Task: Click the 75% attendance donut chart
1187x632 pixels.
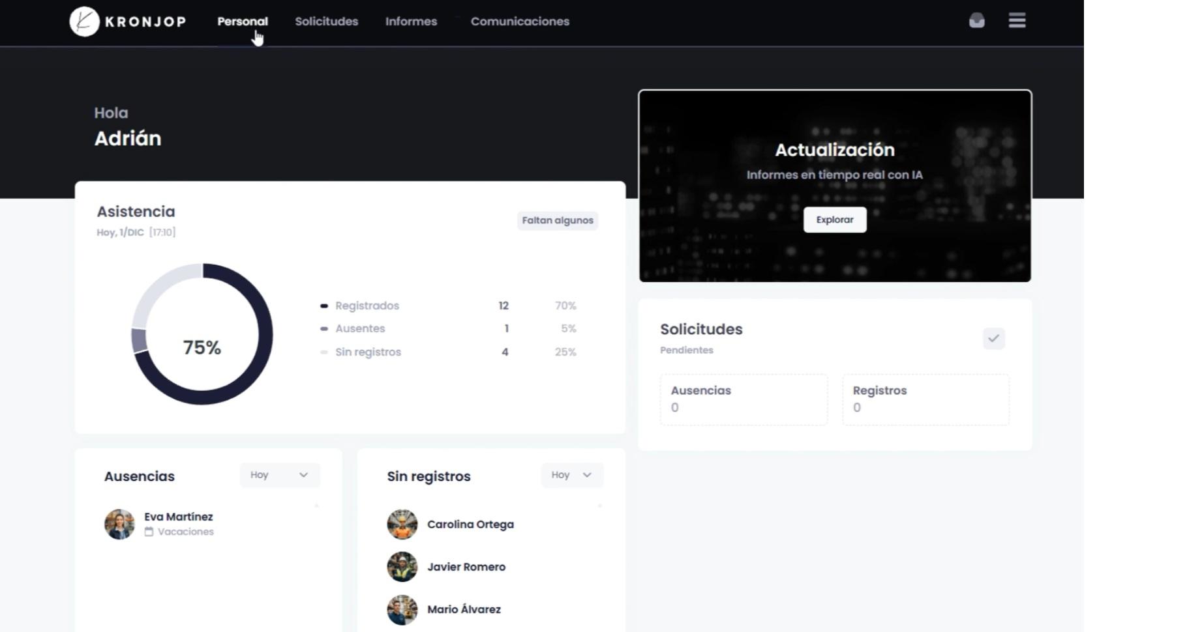Action: pyautogui.click(x=202, y=334)
